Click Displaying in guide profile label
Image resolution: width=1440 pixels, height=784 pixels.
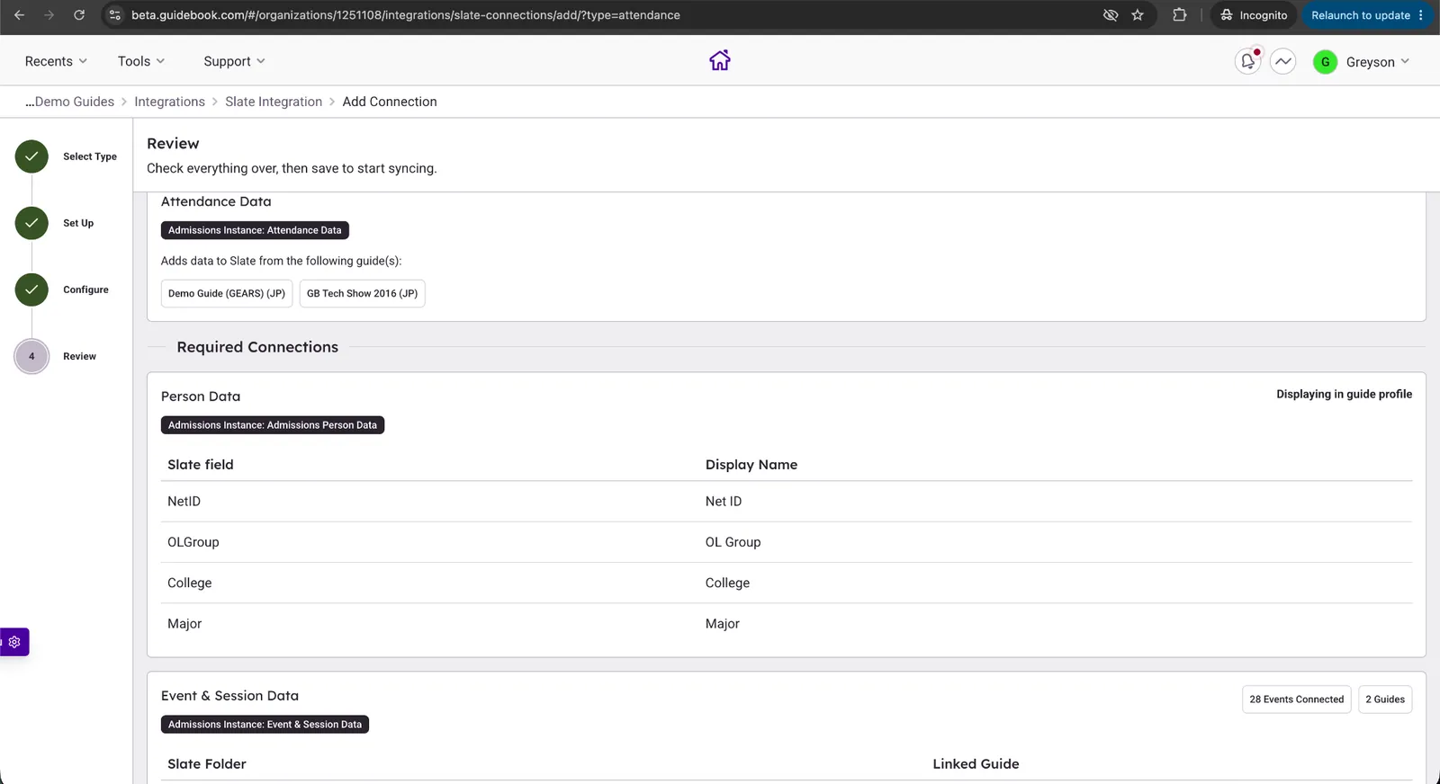point(1344,394)
